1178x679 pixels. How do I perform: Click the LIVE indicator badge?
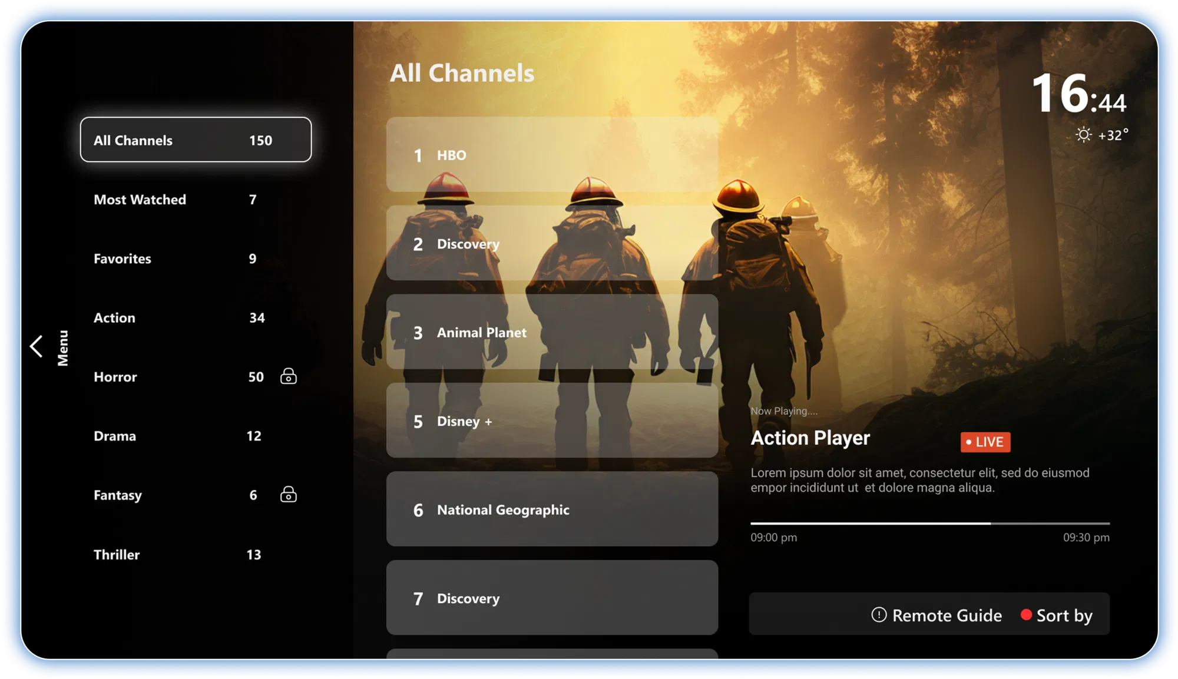point(985,442)
